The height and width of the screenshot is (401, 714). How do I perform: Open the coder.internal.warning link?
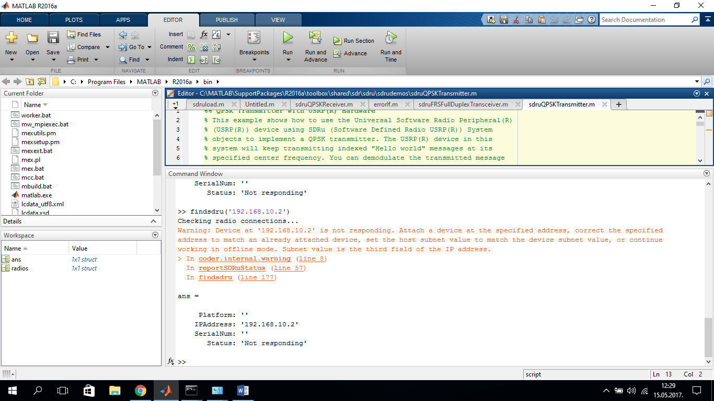click(245, 258)
